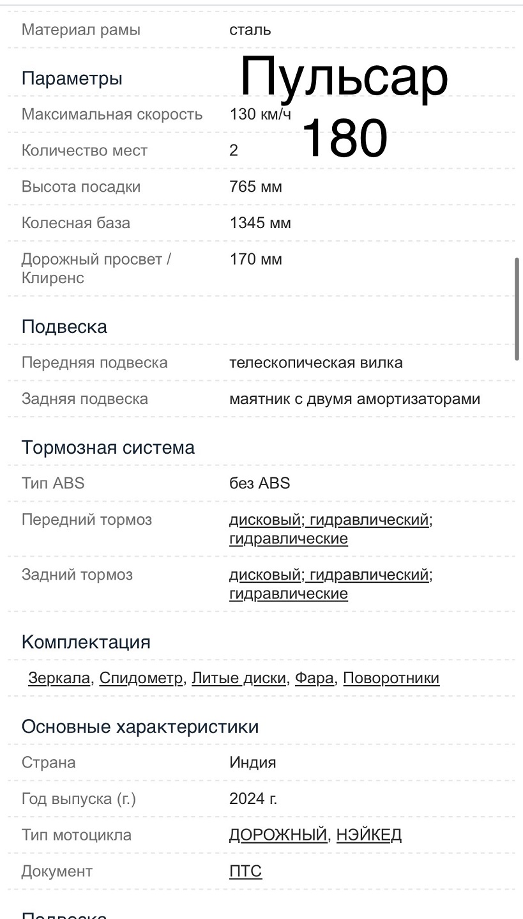
Task: Select гидравлические link under Передний тормоз
Action: (289, 538)
